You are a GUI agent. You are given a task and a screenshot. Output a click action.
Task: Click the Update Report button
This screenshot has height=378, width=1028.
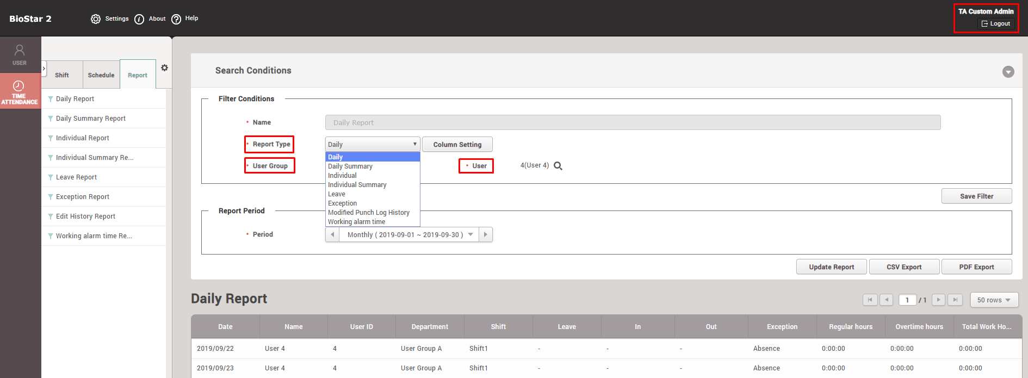pyautogui.click(x=831, y=267)
